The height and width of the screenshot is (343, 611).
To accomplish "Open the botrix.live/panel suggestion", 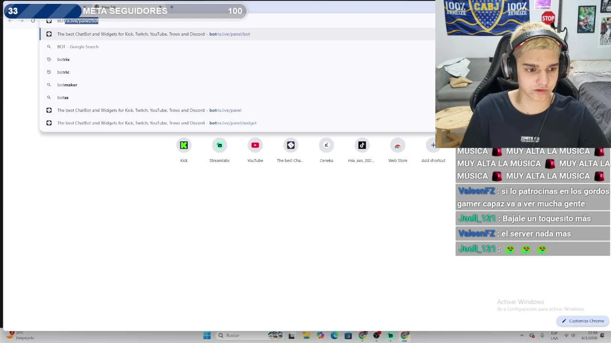I will (x=238, y=110).
